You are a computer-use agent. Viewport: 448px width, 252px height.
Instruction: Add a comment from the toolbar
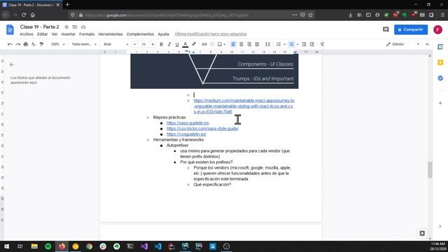click(x=212, y=44)
